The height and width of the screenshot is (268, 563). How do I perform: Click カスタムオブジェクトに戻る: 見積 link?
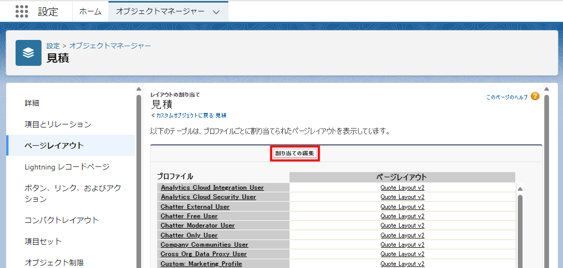click(189, 115)
